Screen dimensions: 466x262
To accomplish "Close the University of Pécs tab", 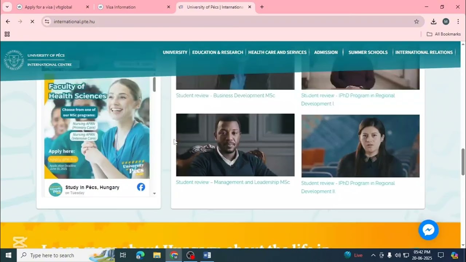I will [x=250, y=7].
